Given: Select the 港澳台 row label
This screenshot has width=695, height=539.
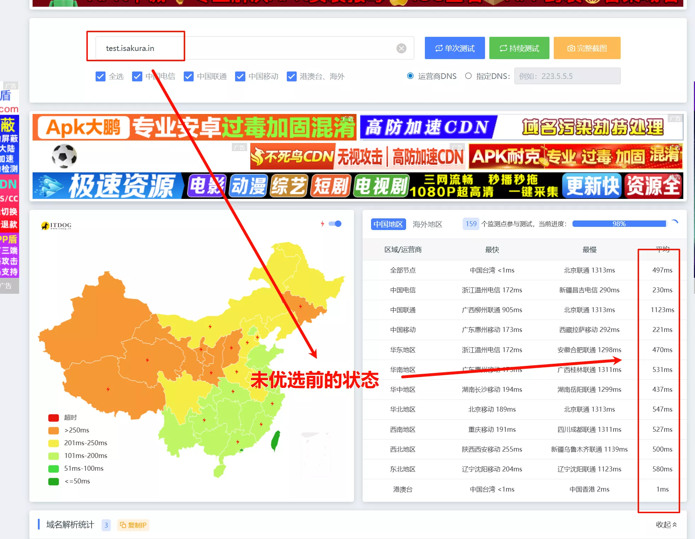Looking at the screenshot, I should click(403, 489).
